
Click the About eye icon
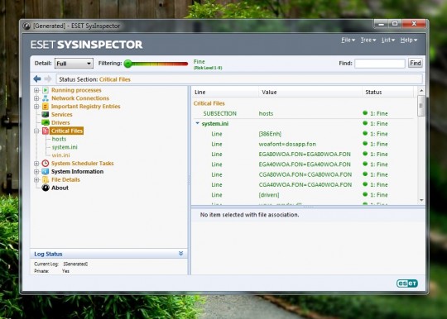click(46, 188)
